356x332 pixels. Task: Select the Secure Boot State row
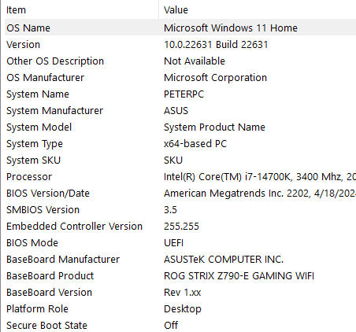pos(180,325)
